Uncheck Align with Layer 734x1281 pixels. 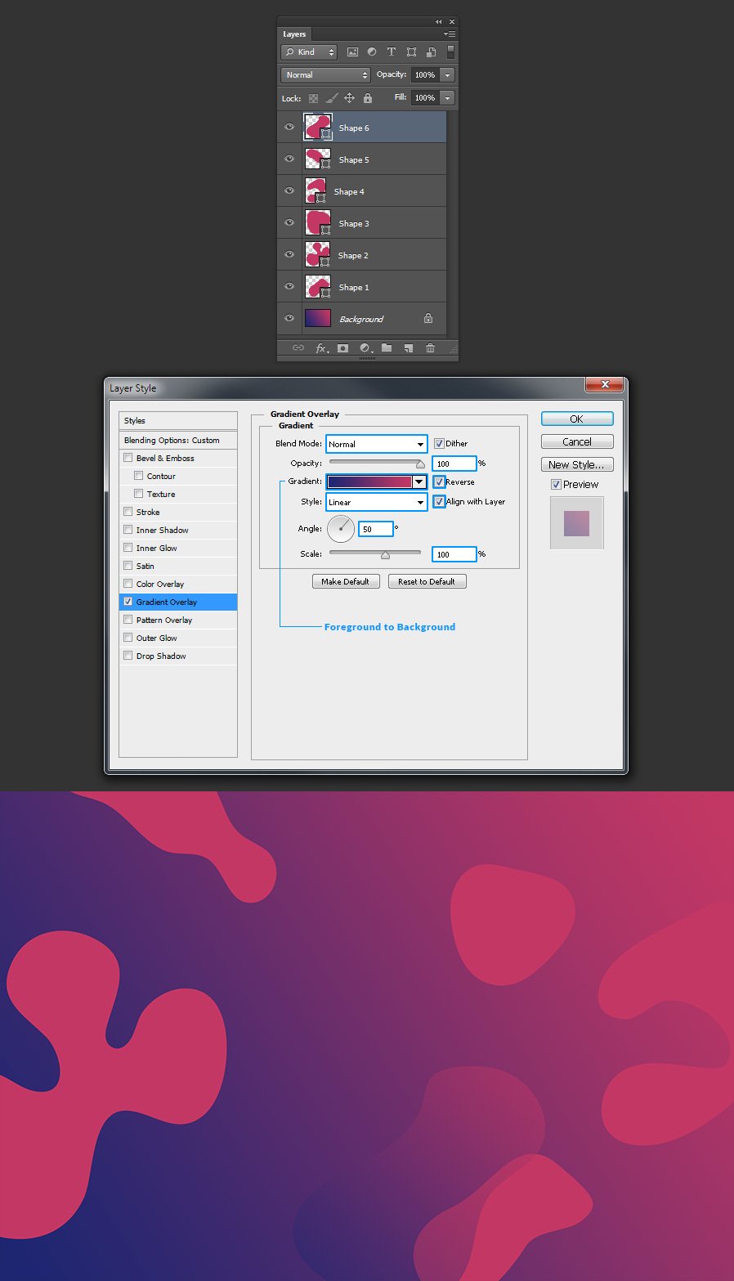(439, 501)
